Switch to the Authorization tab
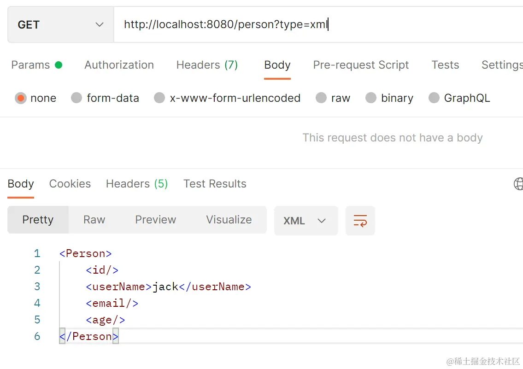The height and width of the screenshot is (369, 523). point(119,65)
